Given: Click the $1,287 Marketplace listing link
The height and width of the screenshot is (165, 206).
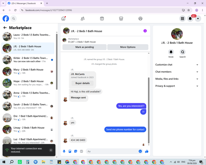Looking at the screenshot, I should [x=82, y=42].
